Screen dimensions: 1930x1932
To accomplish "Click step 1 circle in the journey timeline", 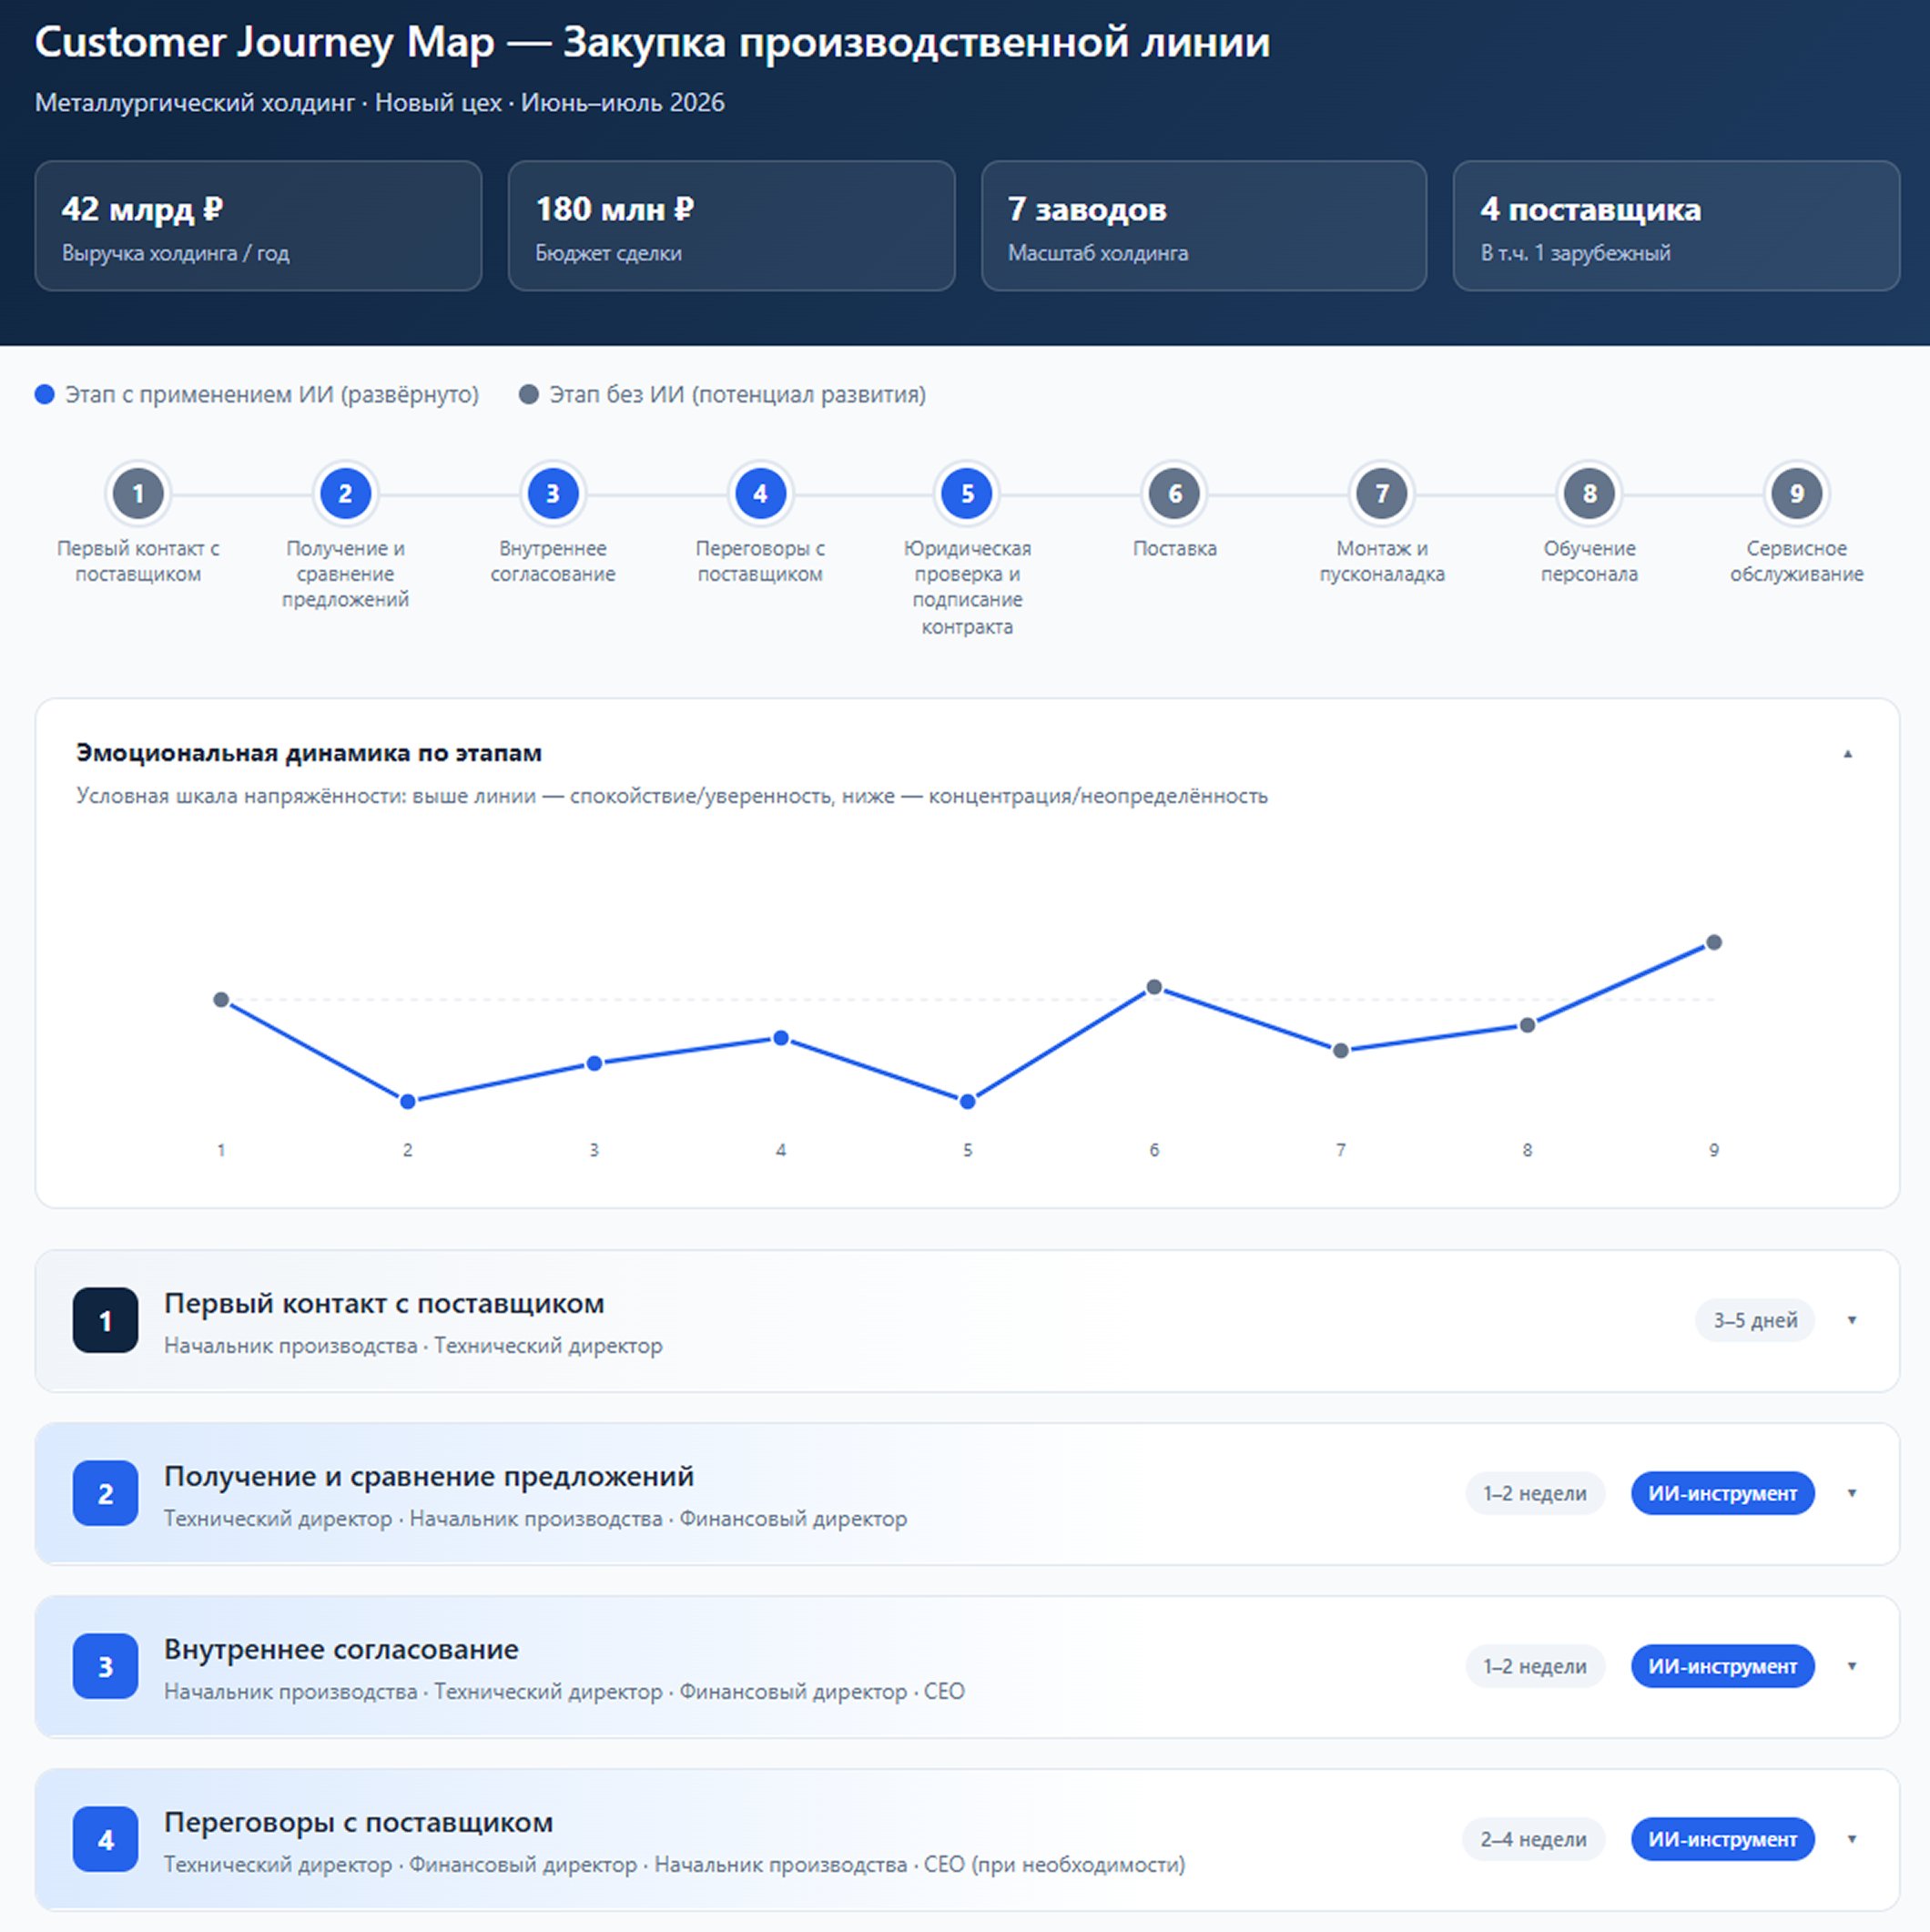I will (138, 493).
